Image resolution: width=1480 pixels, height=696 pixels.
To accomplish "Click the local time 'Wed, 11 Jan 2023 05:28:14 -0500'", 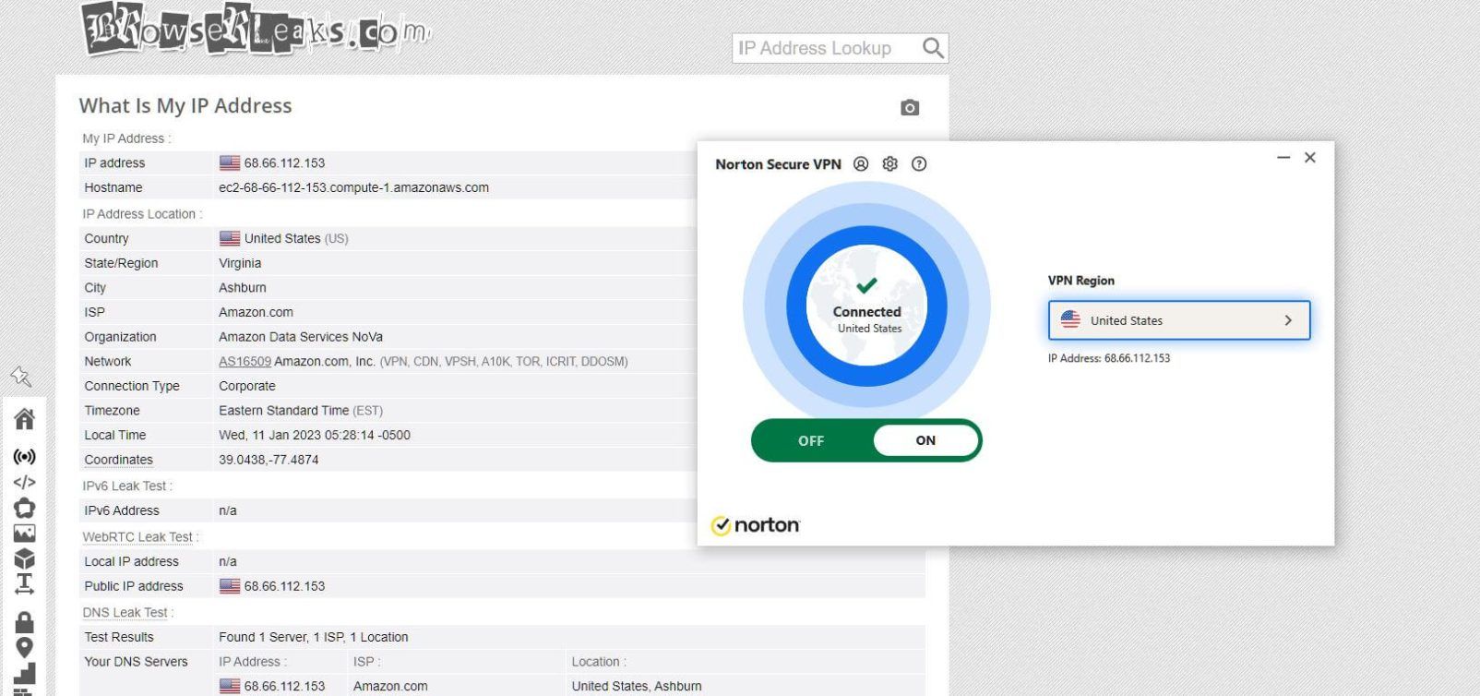I will click(x=315, y=435).
